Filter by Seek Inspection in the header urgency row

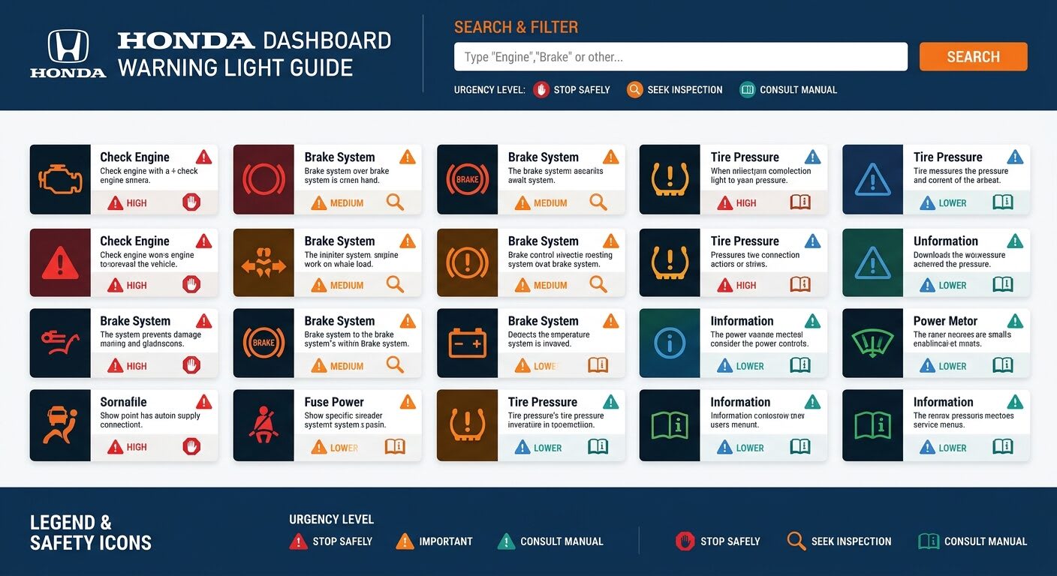675,90
